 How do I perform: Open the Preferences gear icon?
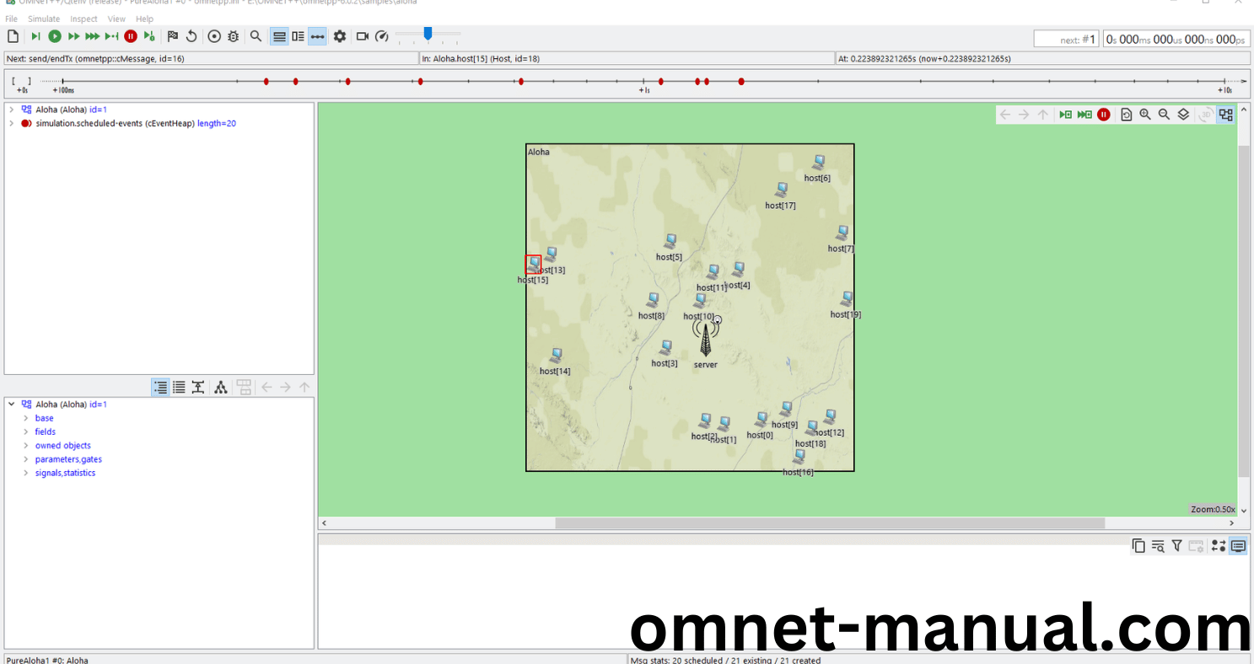[340, 36]
